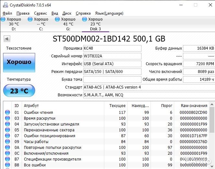This screenshot has height=169, width=215.
Task: Click the transfer mode field SATA/150 | SATA/600
Action: (112, 72)
